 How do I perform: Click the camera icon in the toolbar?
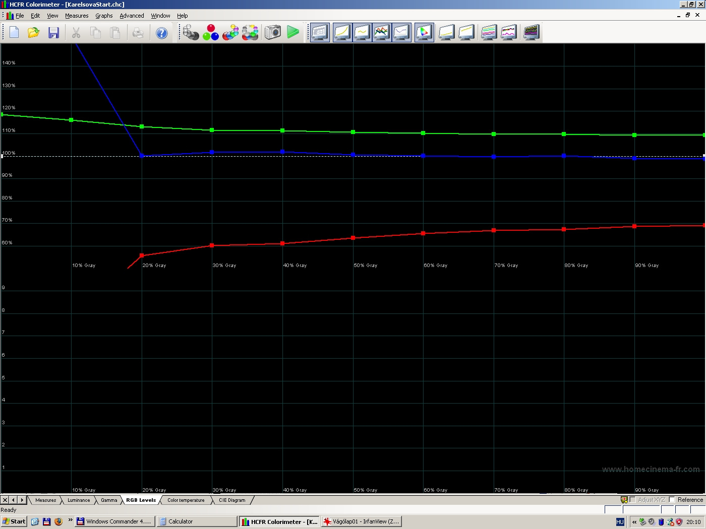(x=272, y=33)
